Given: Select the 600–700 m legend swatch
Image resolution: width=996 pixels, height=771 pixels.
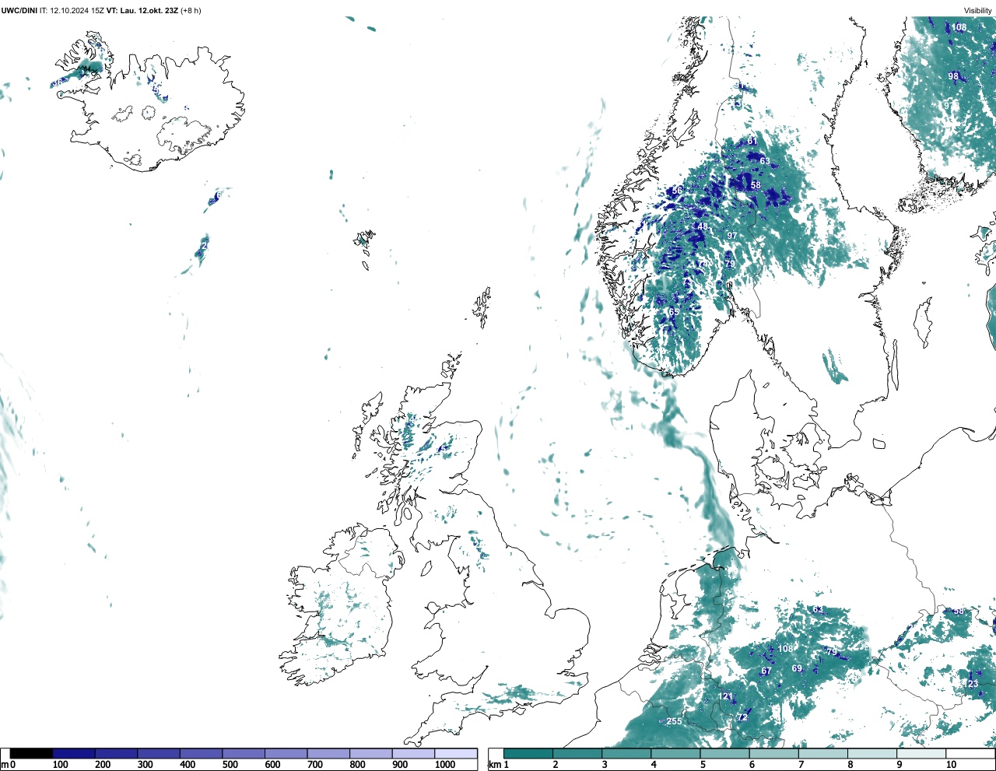Looking at the screenshot, I should pyautogui.click(x=286, y=753).
